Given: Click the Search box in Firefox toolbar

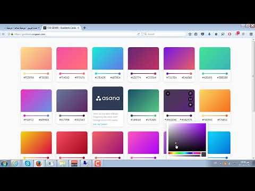Looking at the screenshot, I should 164,34.
